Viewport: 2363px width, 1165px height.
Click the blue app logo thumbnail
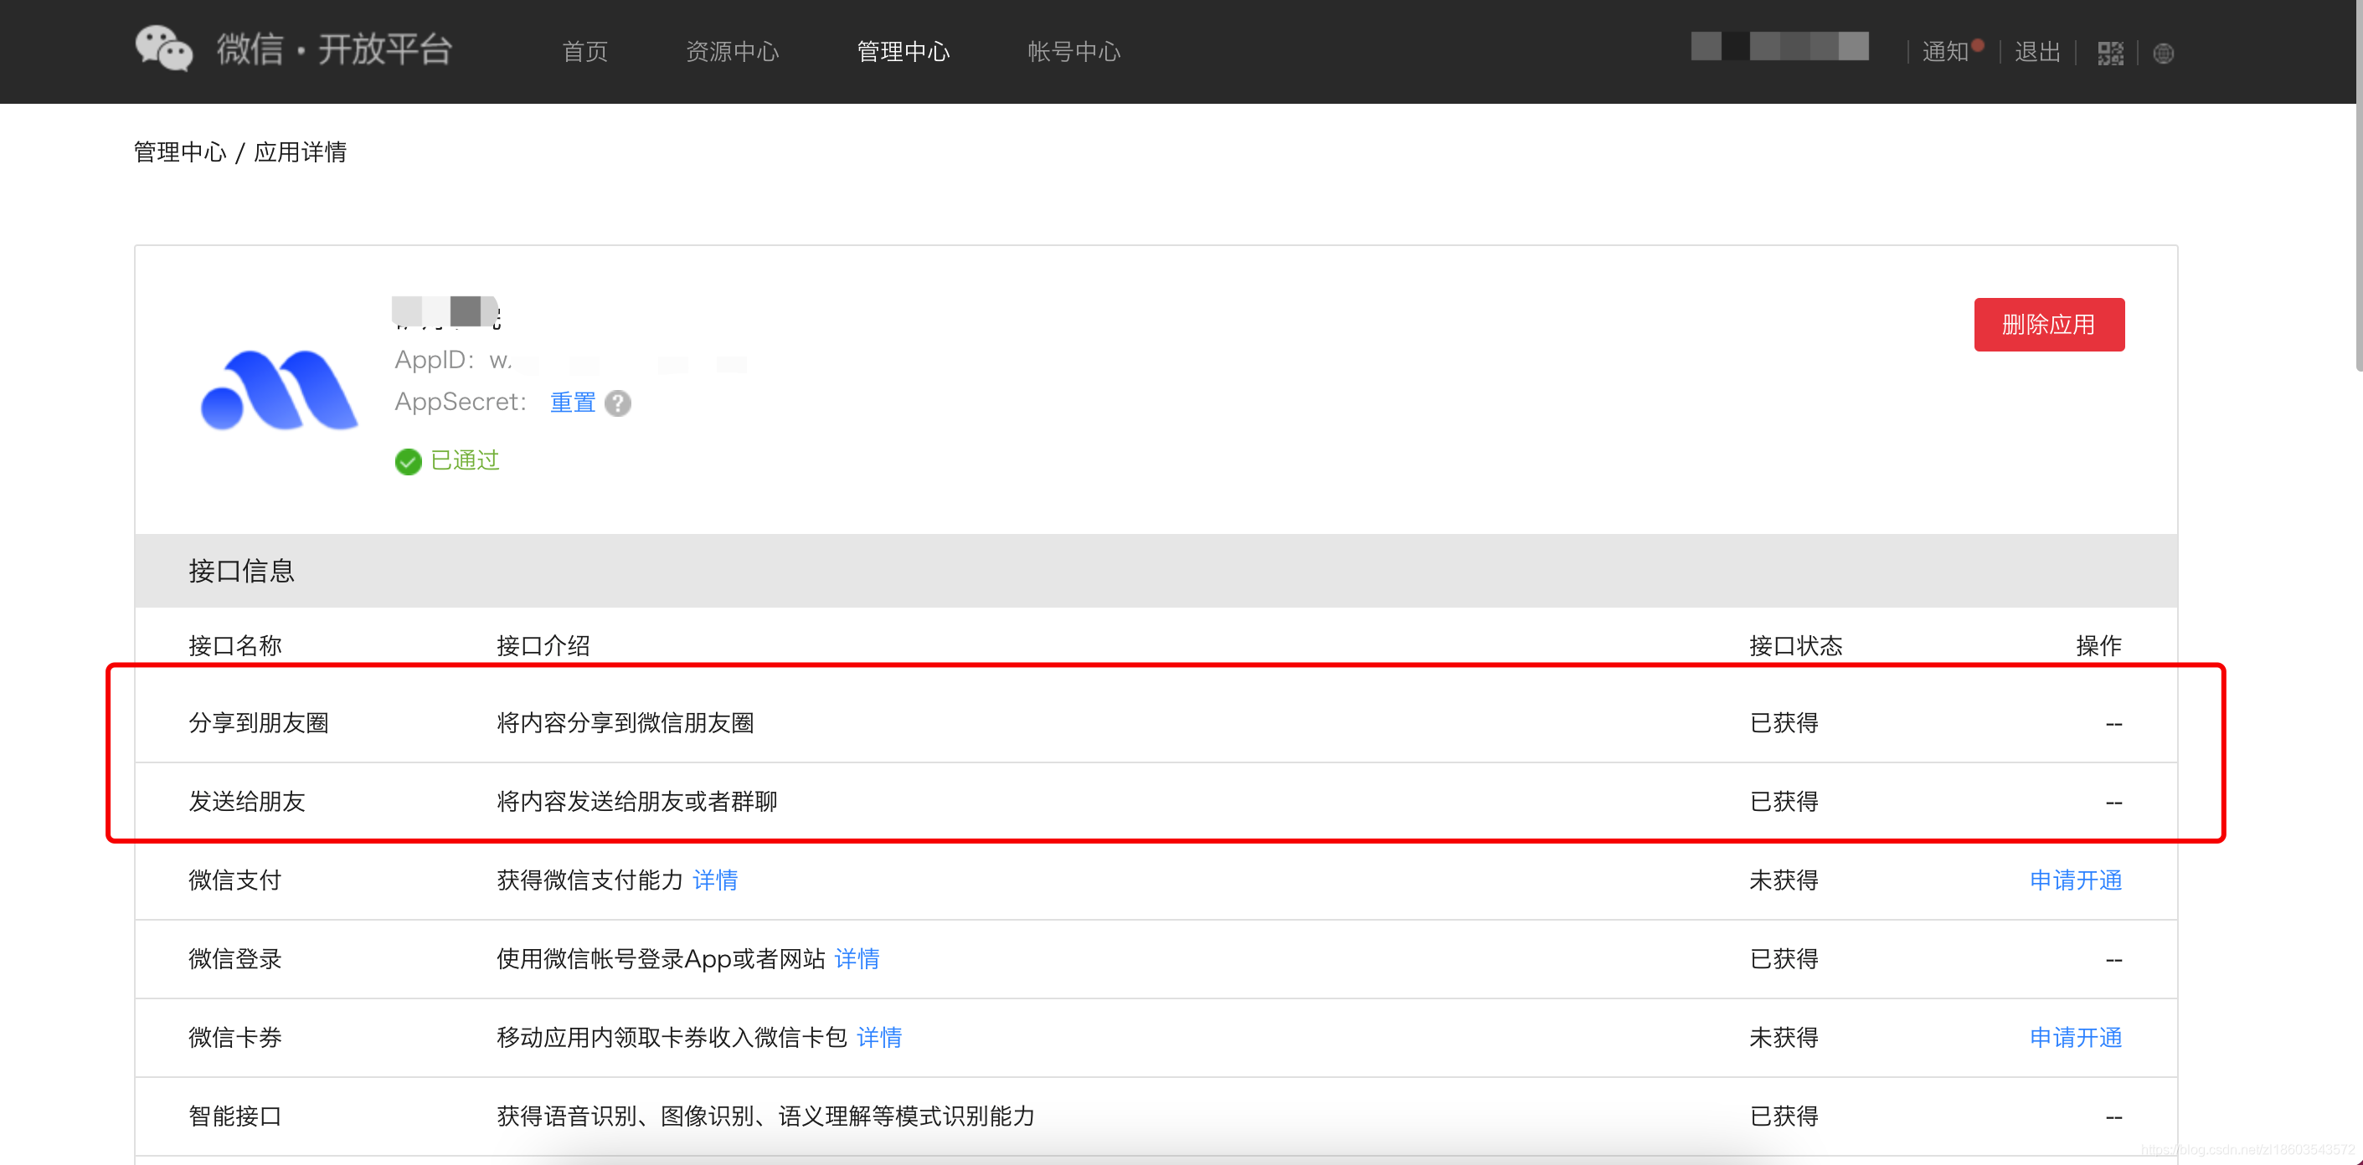pos(279,391)
